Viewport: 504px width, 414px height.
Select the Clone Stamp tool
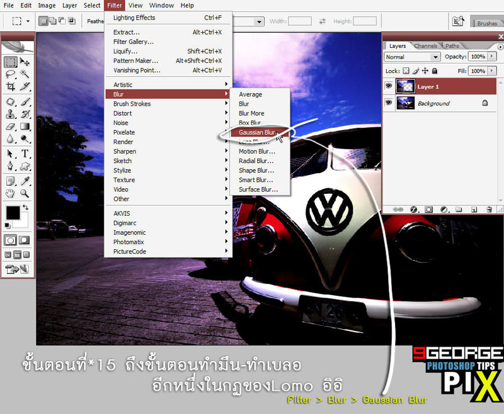10,115
